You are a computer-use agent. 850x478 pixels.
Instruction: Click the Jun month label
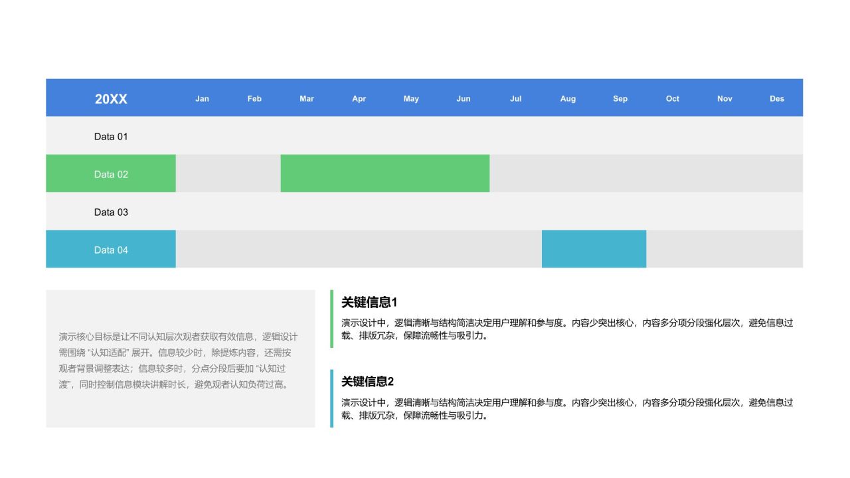click(464, 99)
